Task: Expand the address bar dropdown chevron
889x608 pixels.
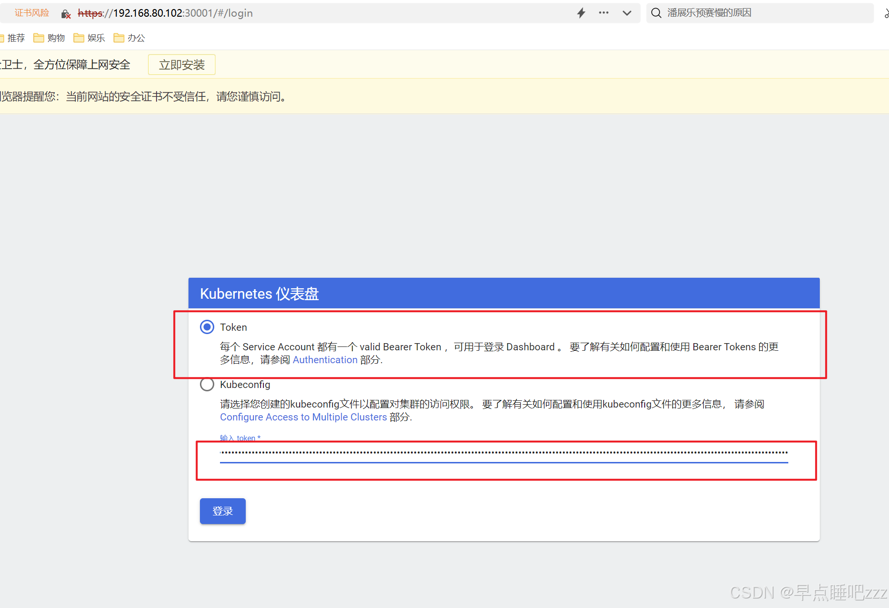Action: click(627, 13)
